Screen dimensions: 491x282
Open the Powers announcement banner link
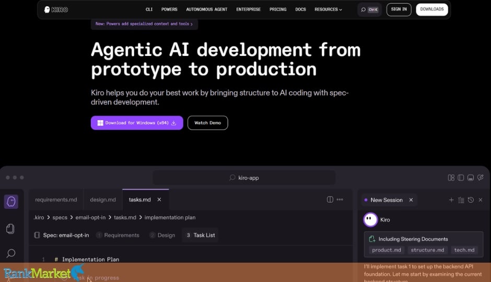point(144,24)
